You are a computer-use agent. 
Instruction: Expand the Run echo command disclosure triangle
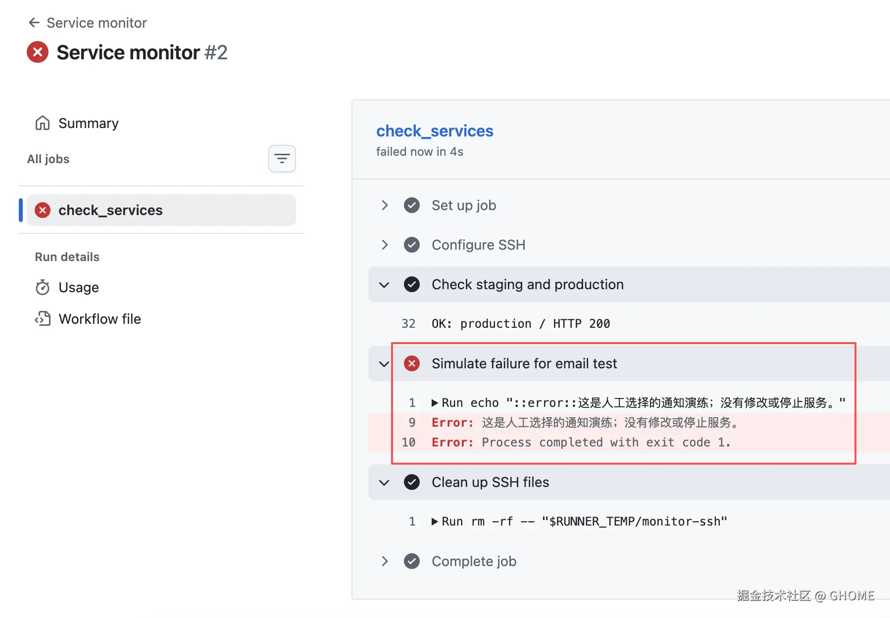435,403
